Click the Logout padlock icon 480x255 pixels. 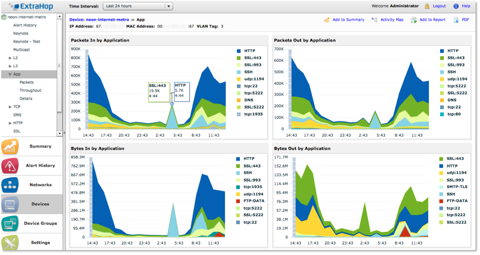pos(427,6)
